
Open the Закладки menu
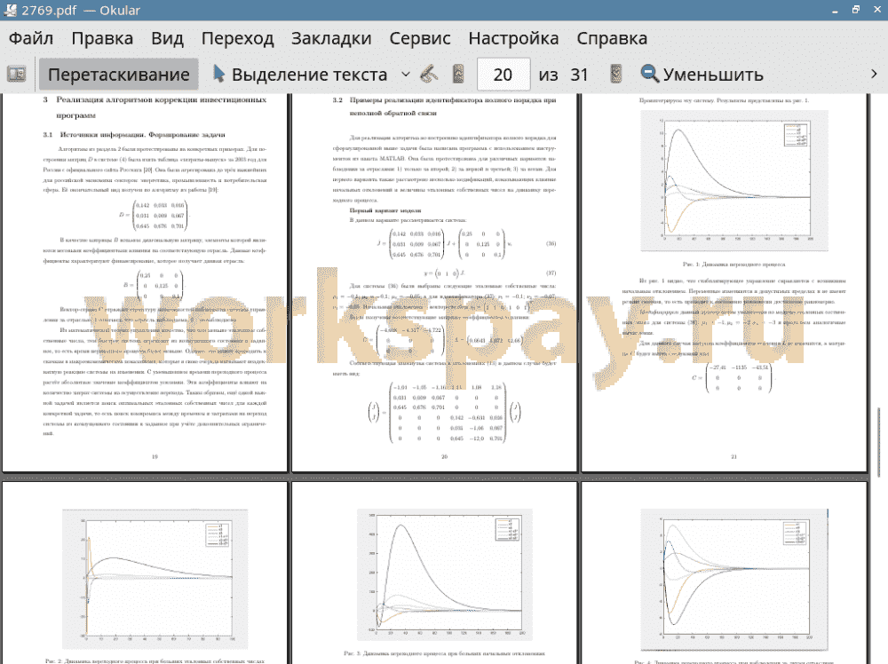[331, 38]
